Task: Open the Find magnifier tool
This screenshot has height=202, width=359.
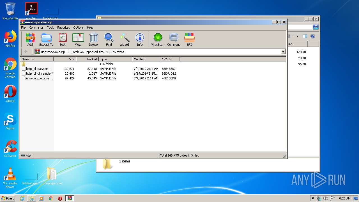Action: tap(109, 39)
